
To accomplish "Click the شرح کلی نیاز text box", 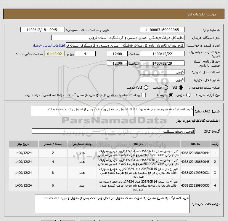I will tap(112, 111).
